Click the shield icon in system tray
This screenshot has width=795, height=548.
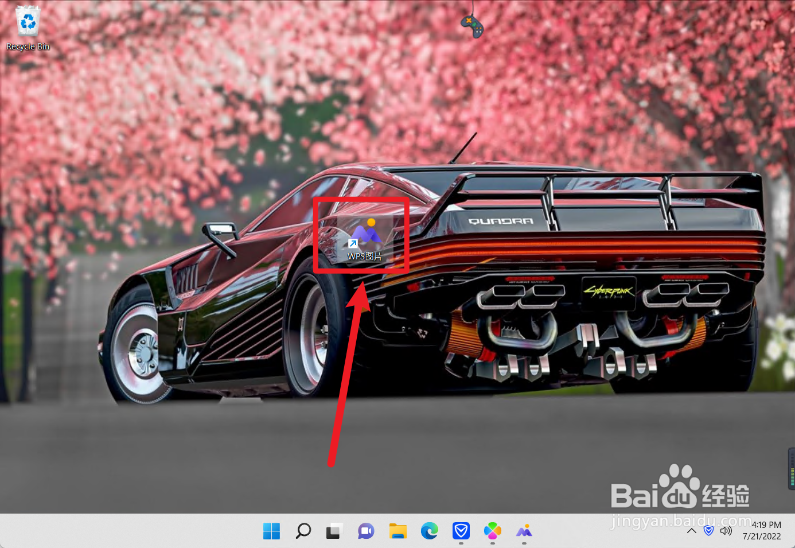tap(709, 530)
